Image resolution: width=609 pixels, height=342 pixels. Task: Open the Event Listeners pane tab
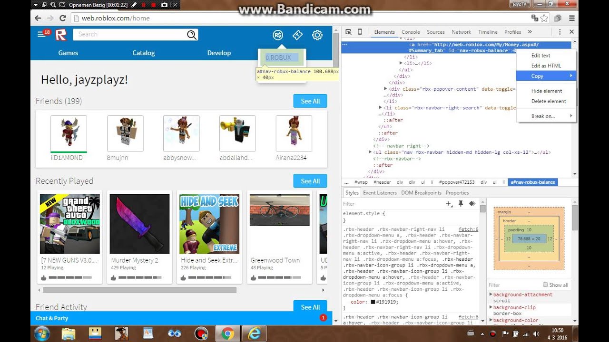380,193
